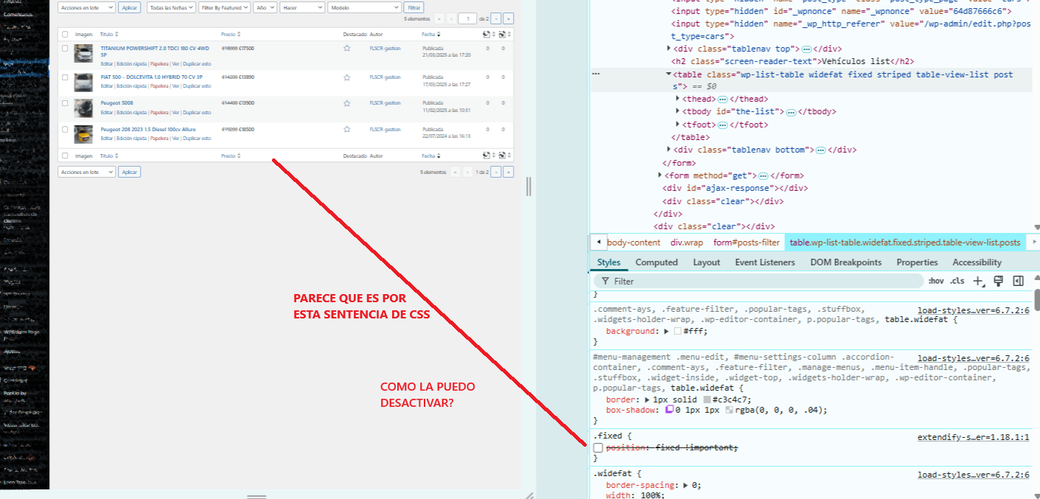
Task: Add a new style rule with plus icon
Action: (x=979, y=281)
